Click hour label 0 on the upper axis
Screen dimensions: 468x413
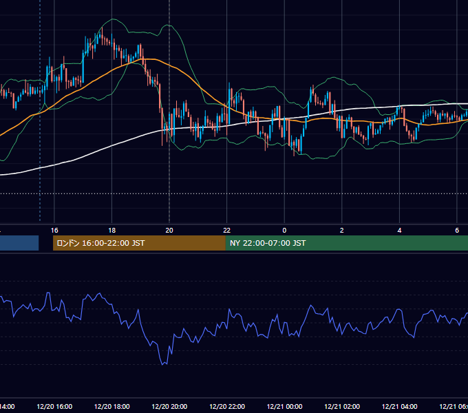click(284, 231)
